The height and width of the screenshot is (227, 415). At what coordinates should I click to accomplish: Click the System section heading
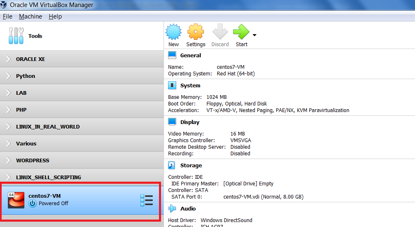tap(190, 85)
